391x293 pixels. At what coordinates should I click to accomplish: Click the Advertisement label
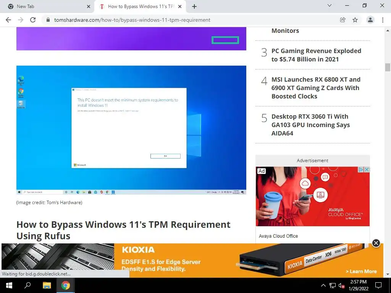tap(312, 161)
